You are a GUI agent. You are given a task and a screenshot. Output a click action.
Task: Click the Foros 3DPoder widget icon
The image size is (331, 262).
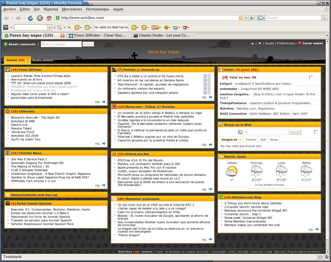click(x=8, y=70)
